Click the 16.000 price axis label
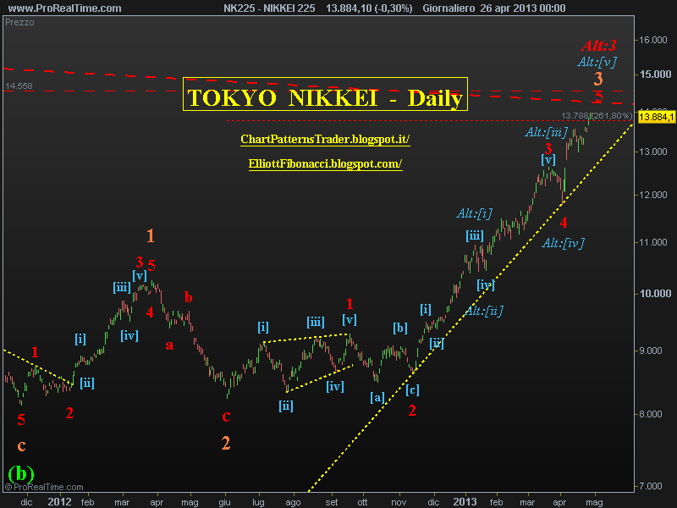This screenshot has width=677, height=508. 653,40
